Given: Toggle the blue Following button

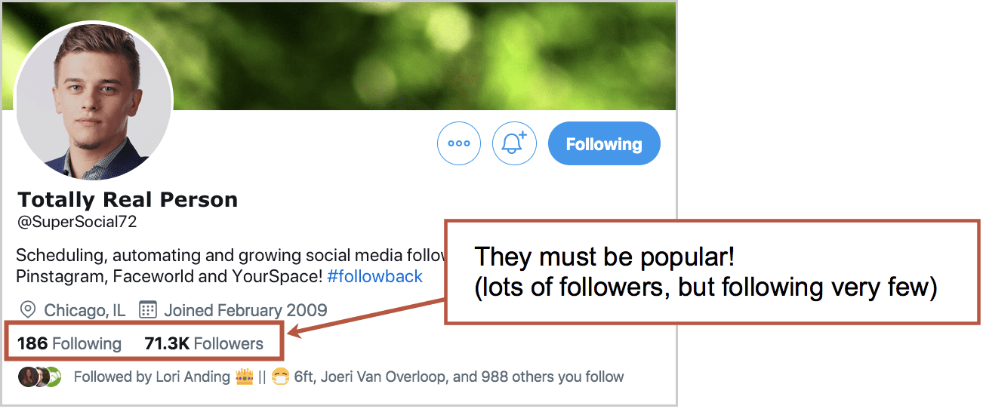Looking at the screenshot, I should (604, 143).
